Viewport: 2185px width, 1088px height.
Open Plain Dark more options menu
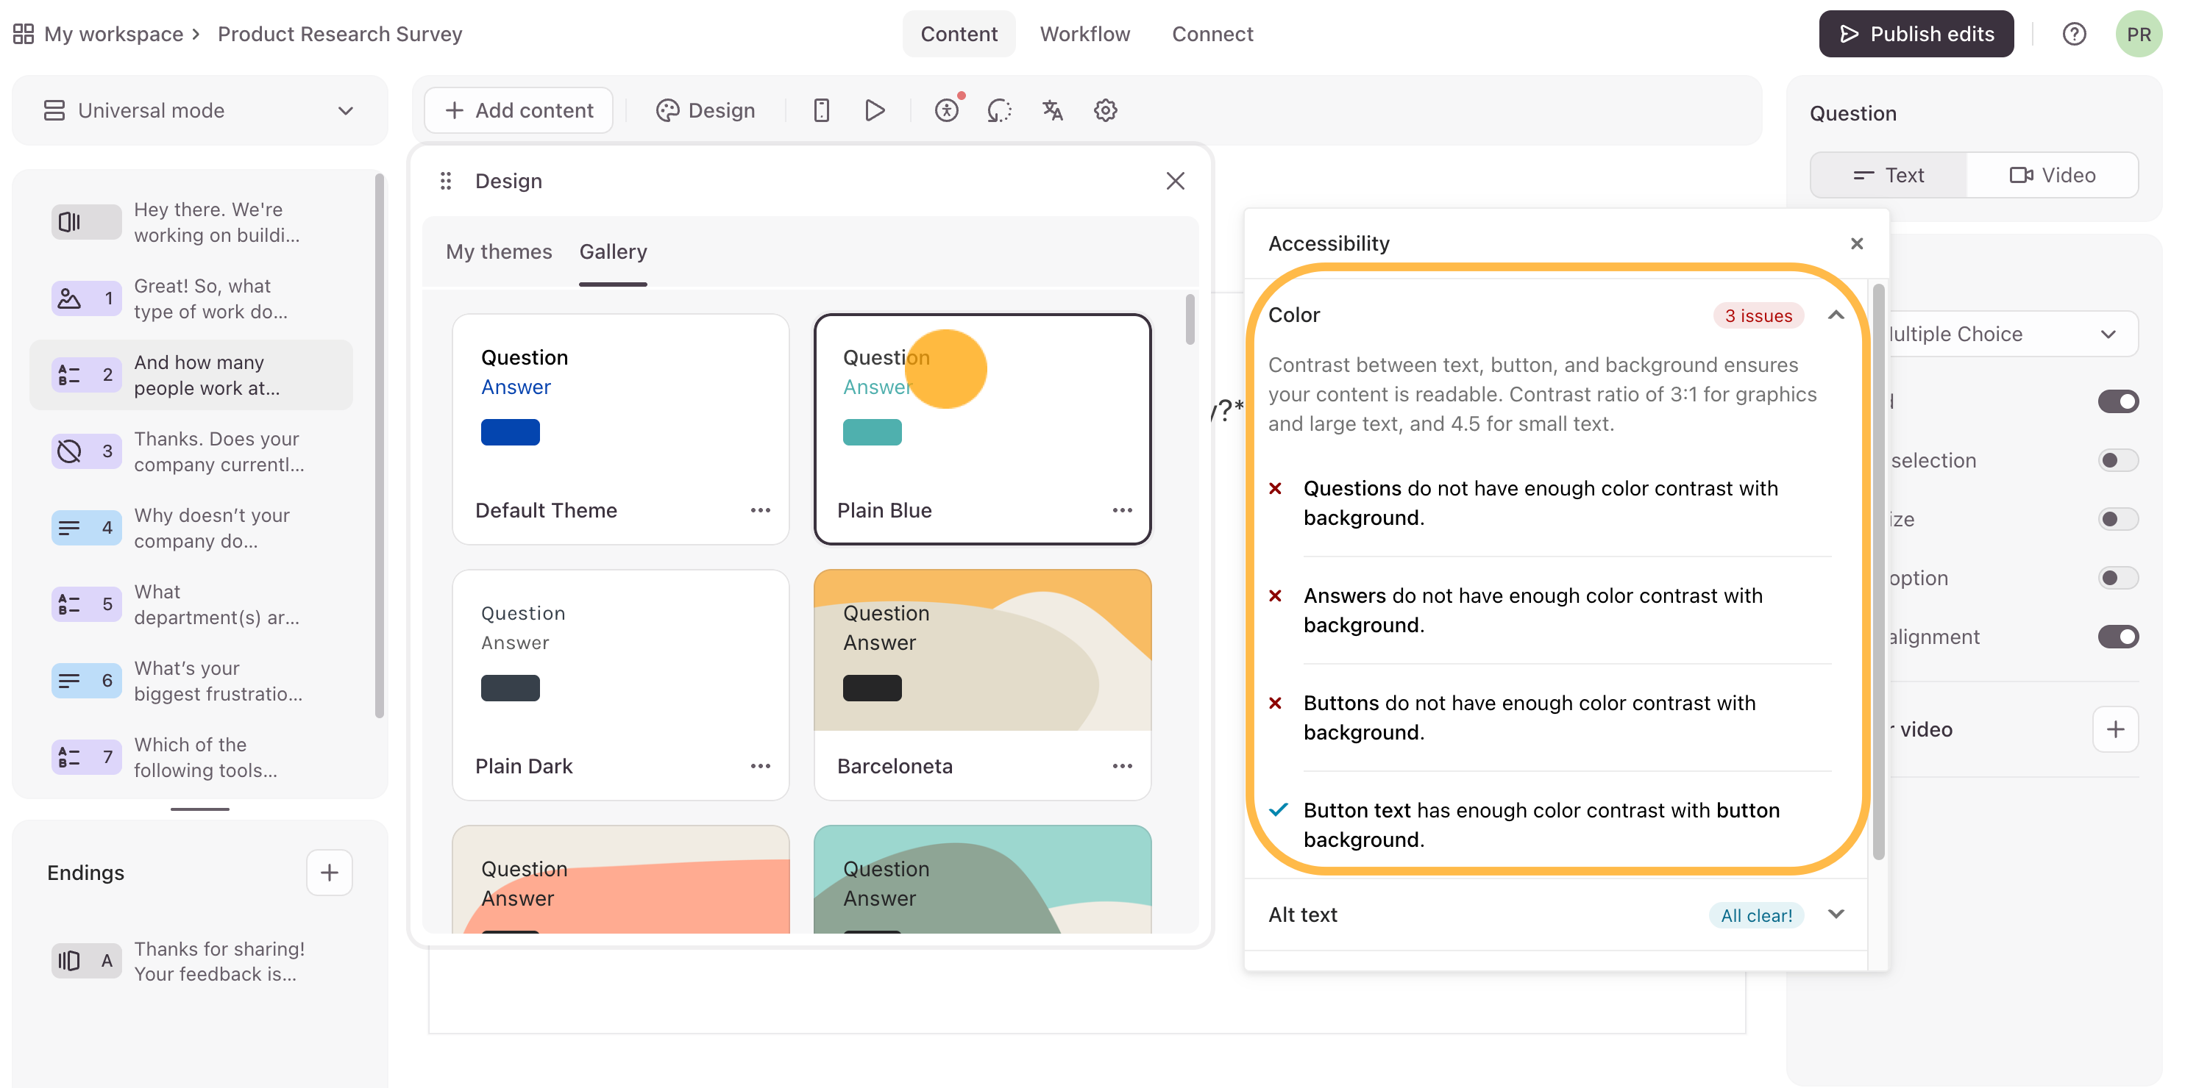click(x=760, y=766)
